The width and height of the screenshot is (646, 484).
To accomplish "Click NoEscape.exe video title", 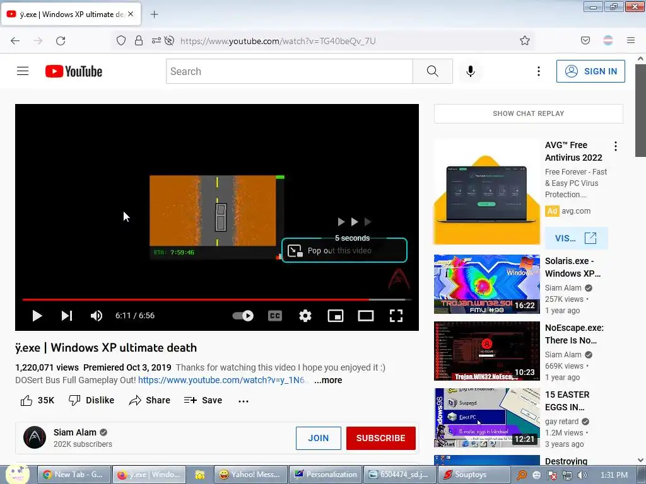I will point(574,334).
